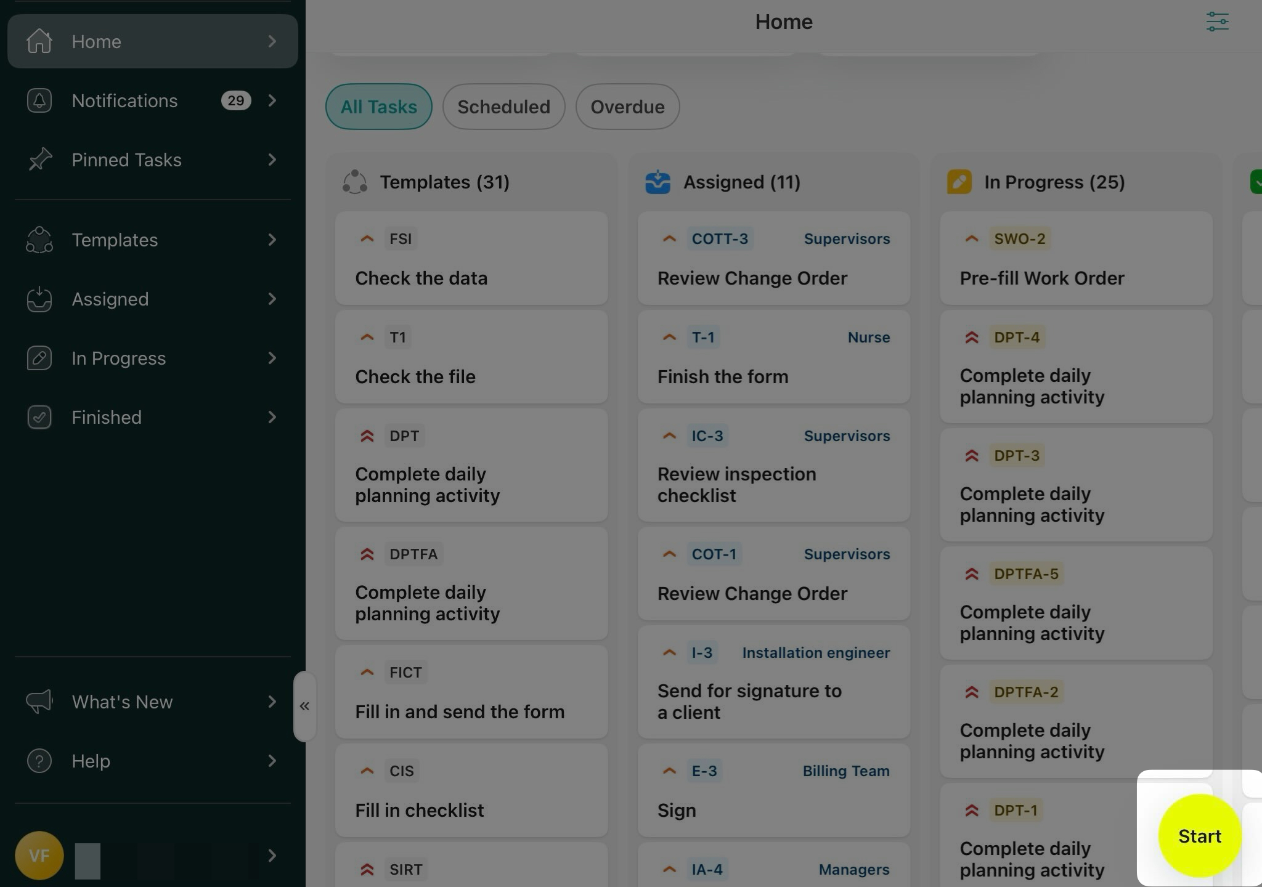Open Pinned Tasks menu item
The image size is (1262, 887).
click(x=126, y=160)
